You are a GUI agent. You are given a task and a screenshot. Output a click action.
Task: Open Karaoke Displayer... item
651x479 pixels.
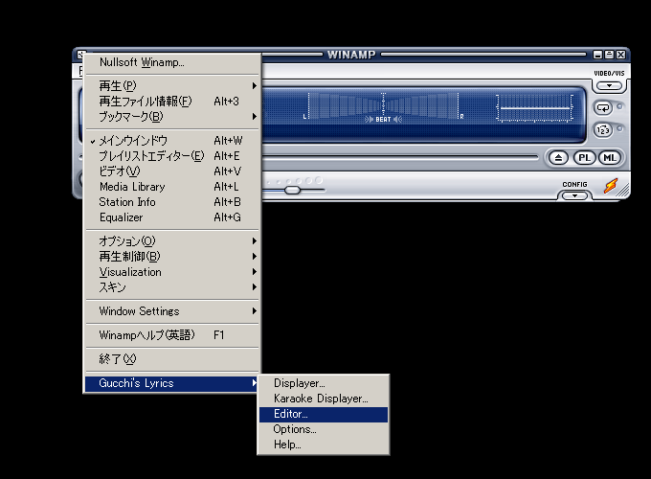click(x=324, y=399)
